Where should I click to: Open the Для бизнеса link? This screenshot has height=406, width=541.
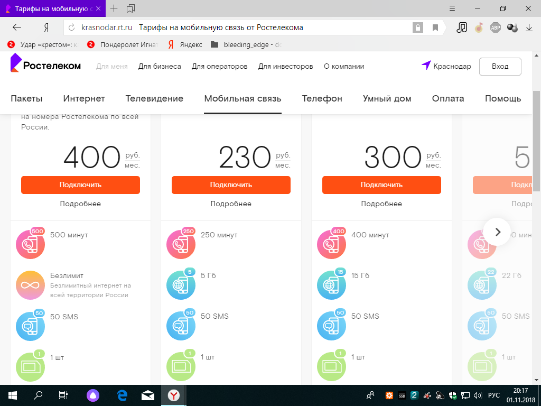[x=160, y=66]
